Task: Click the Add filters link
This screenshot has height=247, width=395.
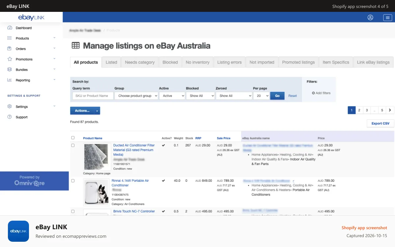Action: 321,93
